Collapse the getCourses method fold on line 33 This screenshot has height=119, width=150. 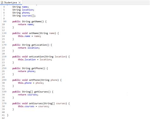[6, 92]
